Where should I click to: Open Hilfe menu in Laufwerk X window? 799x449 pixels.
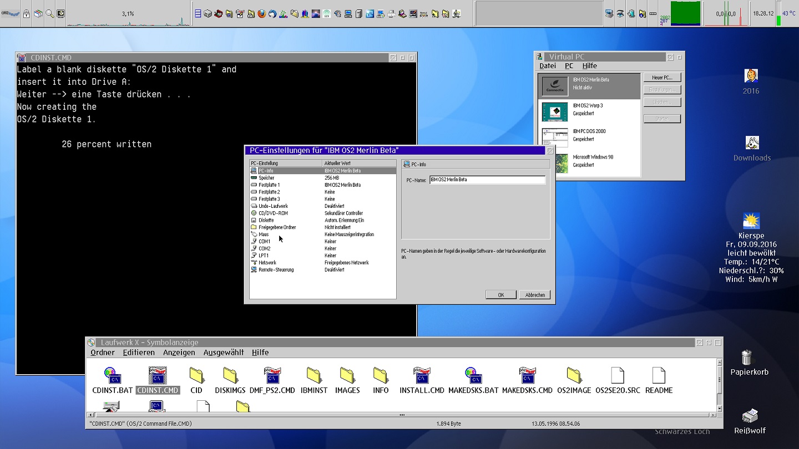tap(260, 353)
